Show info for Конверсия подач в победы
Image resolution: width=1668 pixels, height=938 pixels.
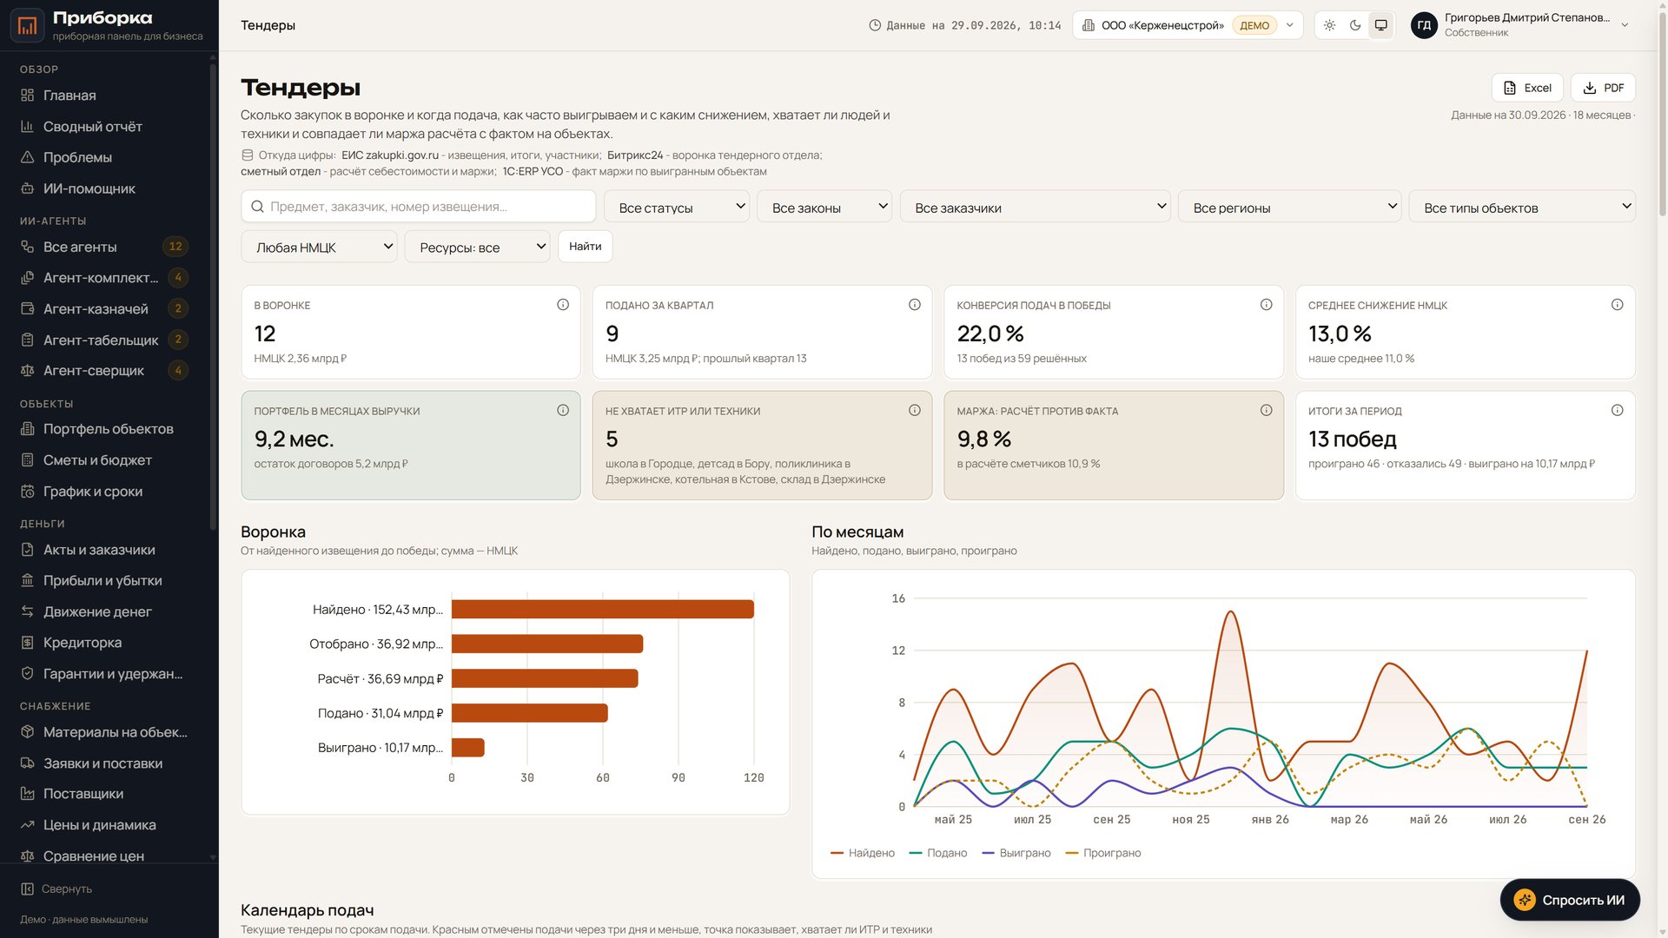pos(1266,305)
